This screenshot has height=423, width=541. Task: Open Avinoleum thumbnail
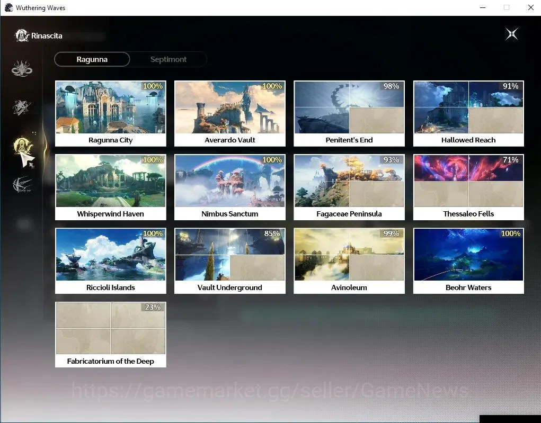pos(349,255)
